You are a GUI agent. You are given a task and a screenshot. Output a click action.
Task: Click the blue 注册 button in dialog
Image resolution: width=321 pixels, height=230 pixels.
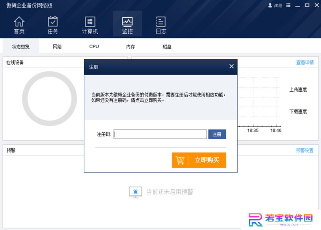click(217, 134)
